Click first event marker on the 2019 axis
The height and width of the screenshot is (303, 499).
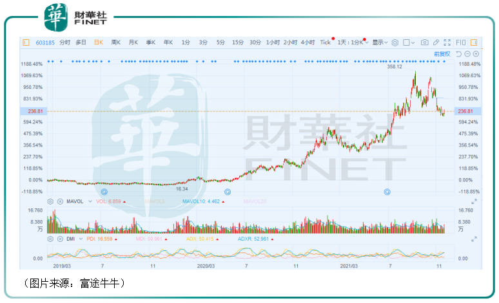click(x=104, y=192)
